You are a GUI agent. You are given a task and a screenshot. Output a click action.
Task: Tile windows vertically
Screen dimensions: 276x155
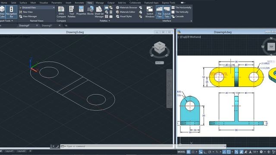tap(180, 12)
